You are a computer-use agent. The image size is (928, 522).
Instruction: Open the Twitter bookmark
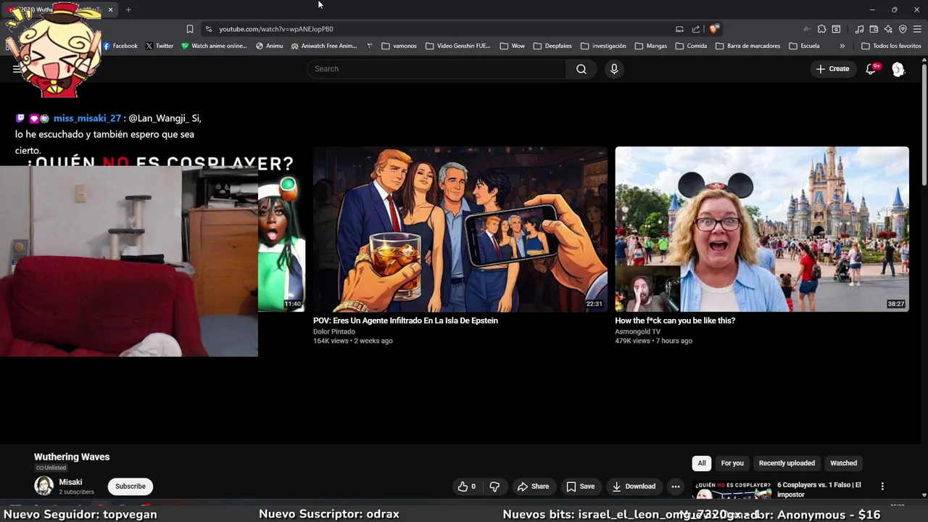(x=159, y=46)
